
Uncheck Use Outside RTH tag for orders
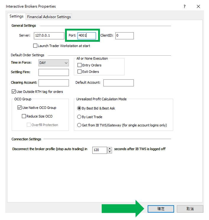pyautogui.click(x=14, y=91)
